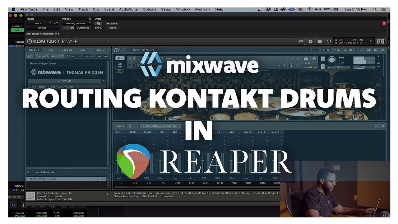Click the red target button in plugin header
This screenshot has width=398, height=224.
(384, 23)
